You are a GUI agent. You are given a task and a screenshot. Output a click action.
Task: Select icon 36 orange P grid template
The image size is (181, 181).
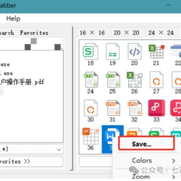point(91,136)
